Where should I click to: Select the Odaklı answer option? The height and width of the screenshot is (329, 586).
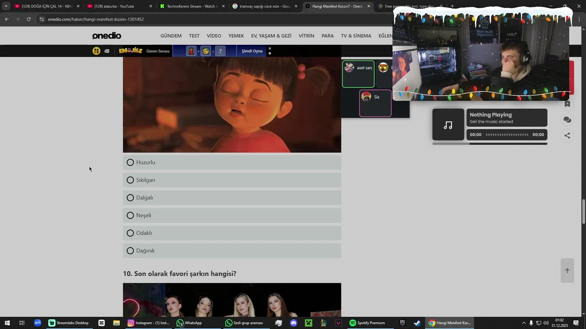coord(232,233)
